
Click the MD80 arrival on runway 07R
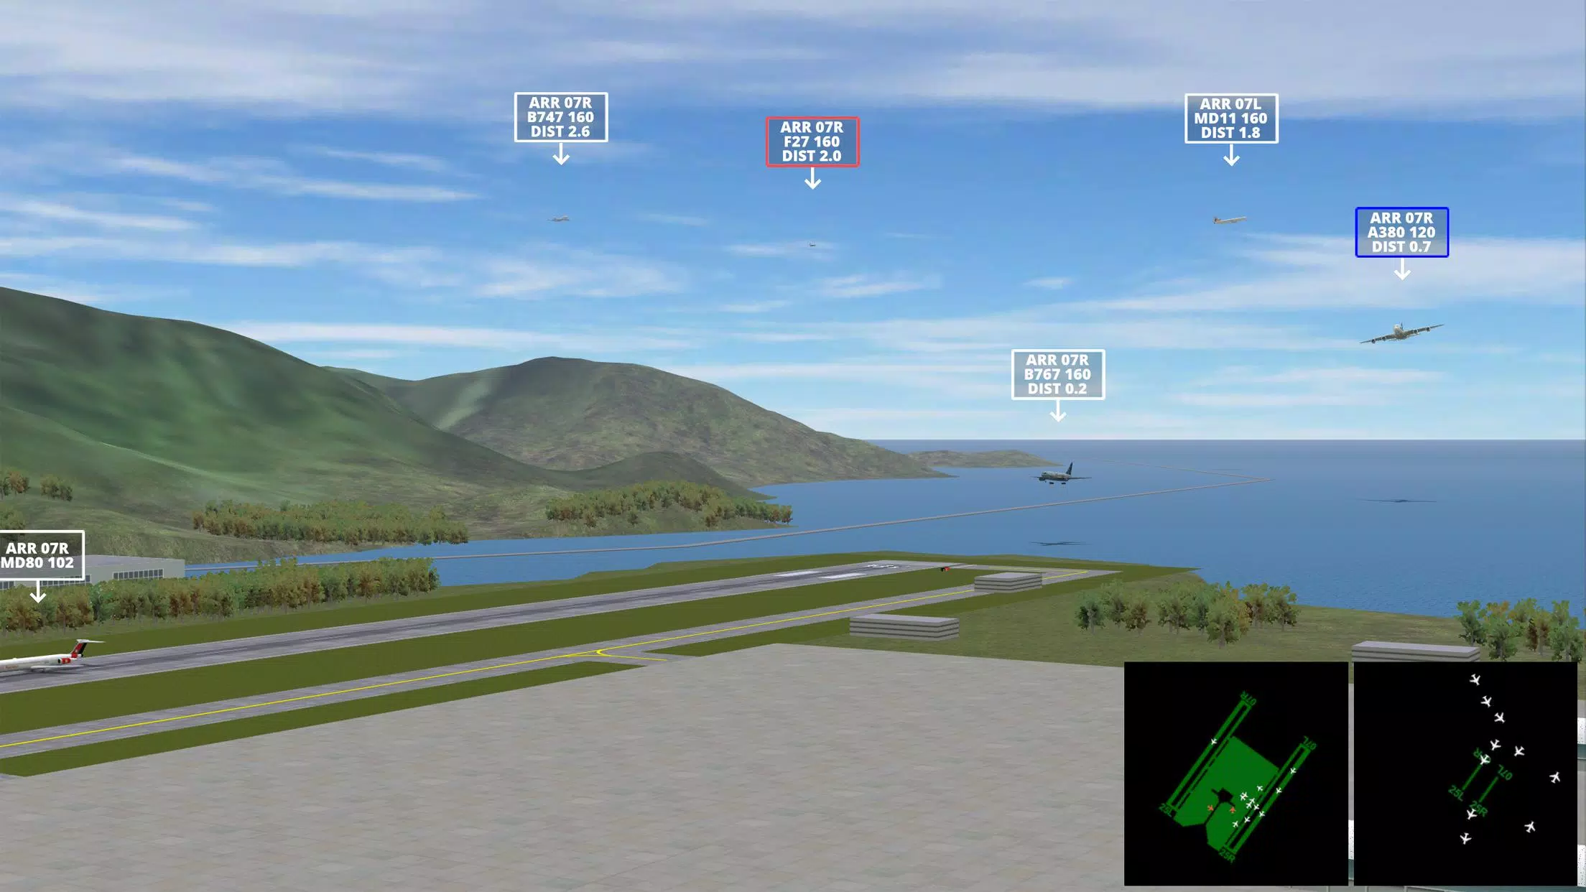(x=38, y=555)
